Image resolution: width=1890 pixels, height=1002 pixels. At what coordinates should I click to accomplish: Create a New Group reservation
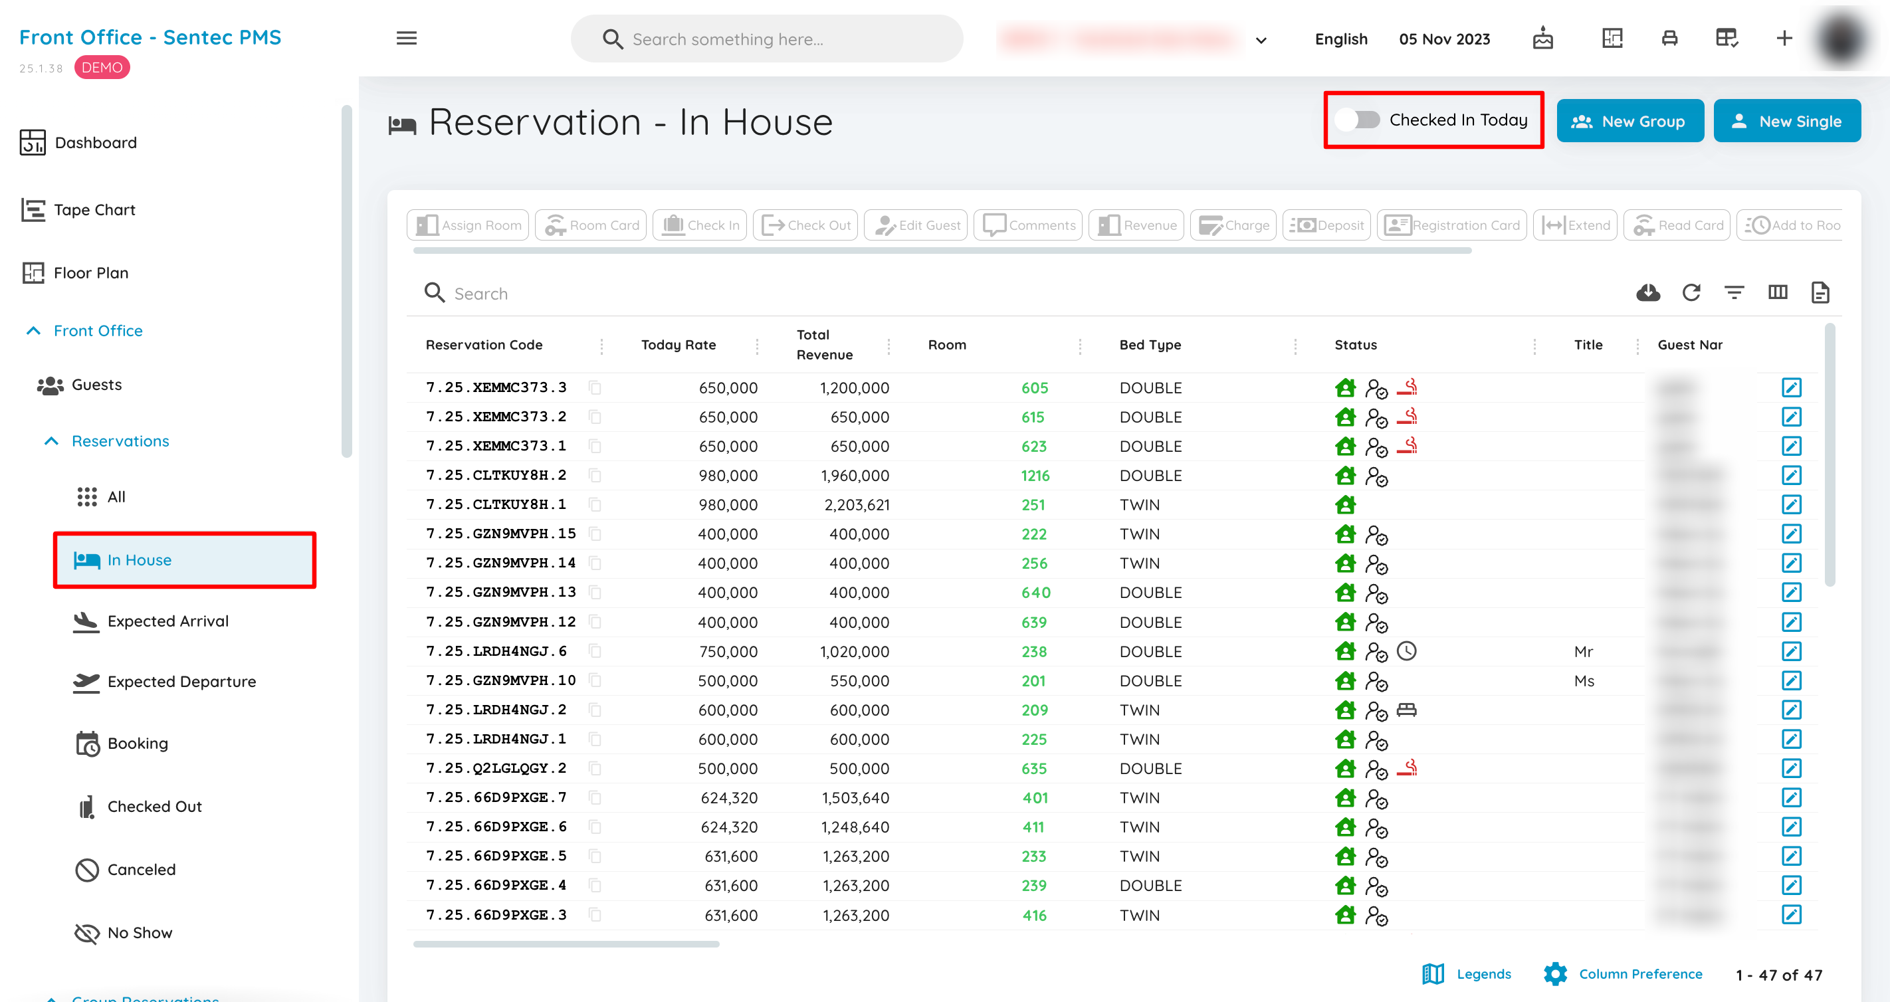tap(1629, 121)
